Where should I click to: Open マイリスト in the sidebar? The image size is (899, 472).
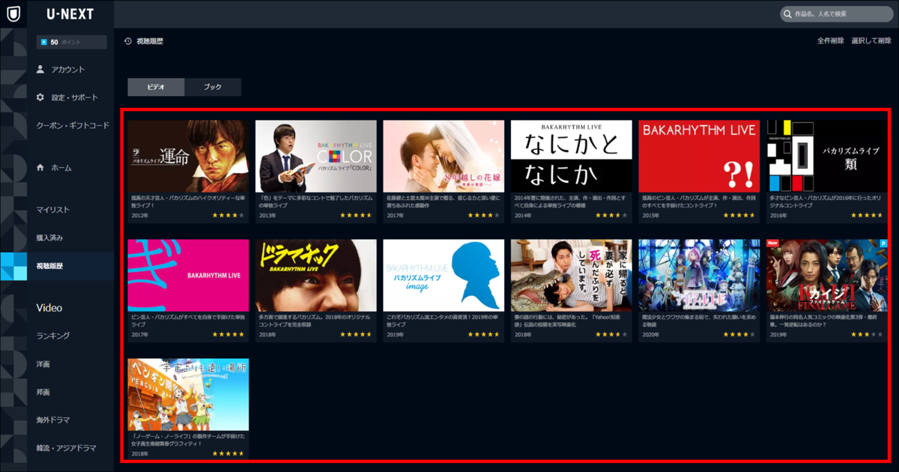coord(53,210)
